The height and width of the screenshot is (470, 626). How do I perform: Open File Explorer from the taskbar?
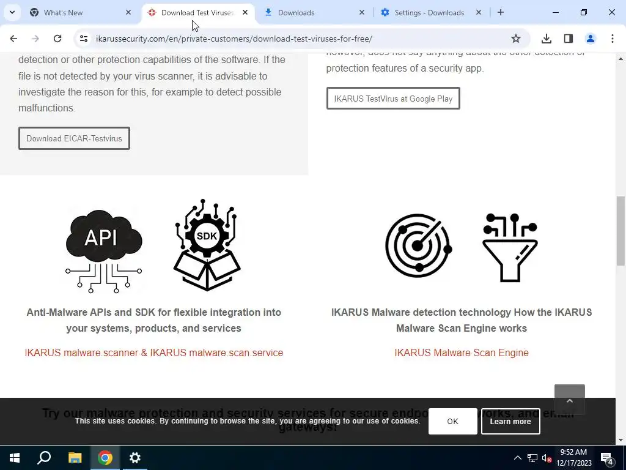tap(75, 458)
